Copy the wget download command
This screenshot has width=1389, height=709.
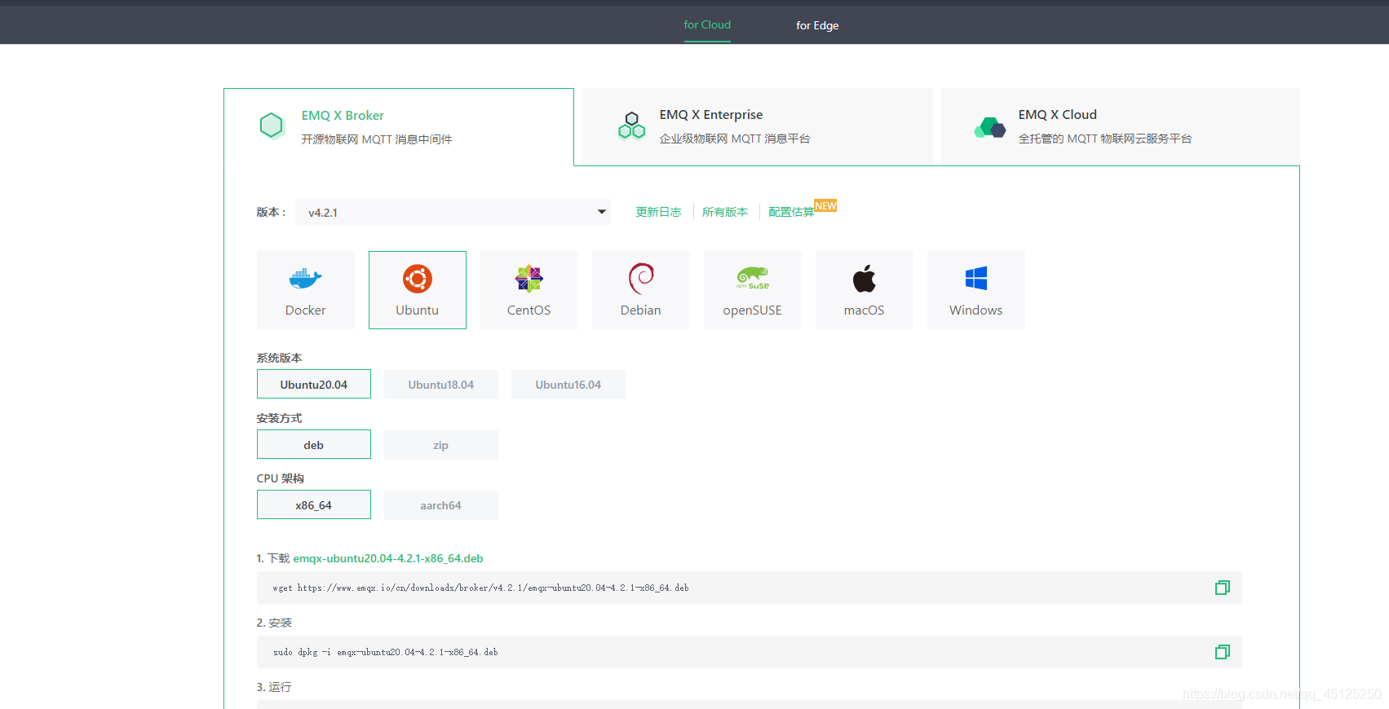(1222, 588)
